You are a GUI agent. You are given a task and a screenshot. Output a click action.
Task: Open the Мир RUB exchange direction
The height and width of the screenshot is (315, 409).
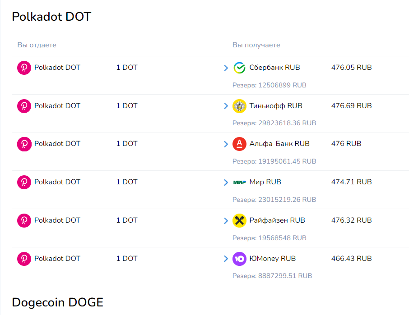[210, 190]
